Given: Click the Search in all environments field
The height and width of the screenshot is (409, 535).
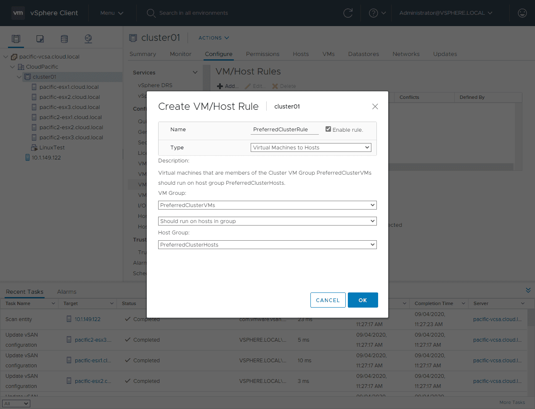Looking at the screenshot, I should point(193,13).
